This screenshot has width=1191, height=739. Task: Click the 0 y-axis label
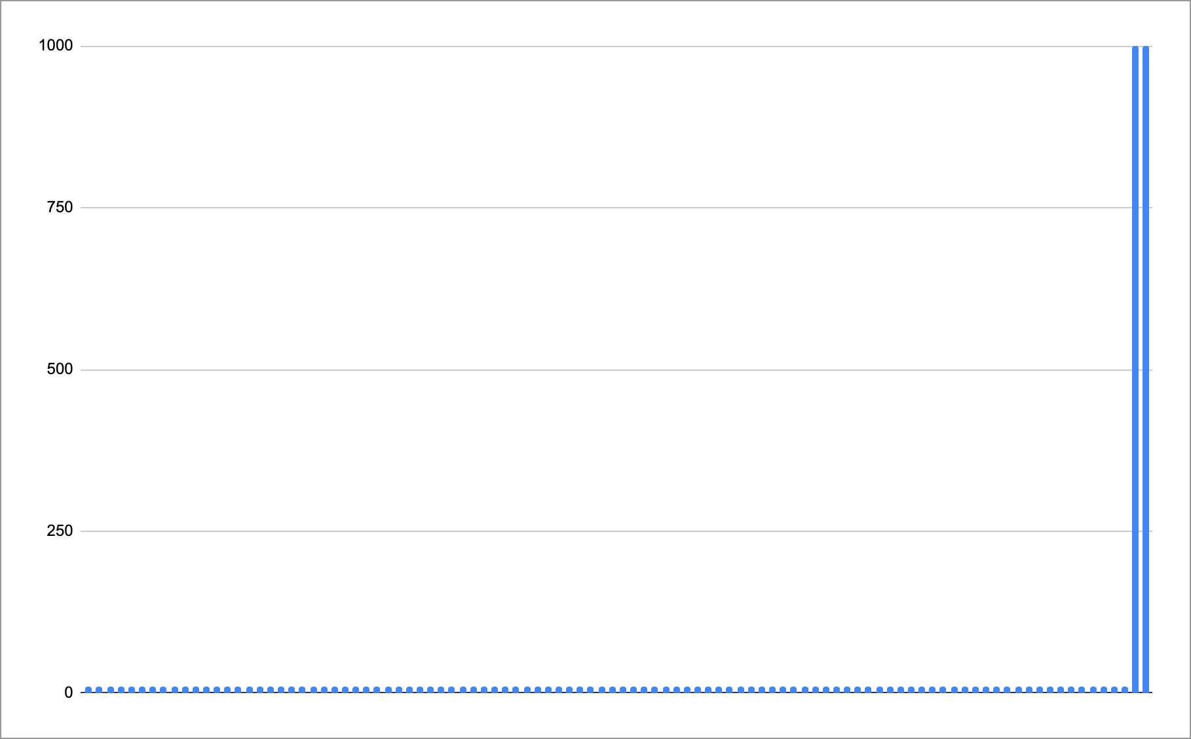(x=68, y=692)
